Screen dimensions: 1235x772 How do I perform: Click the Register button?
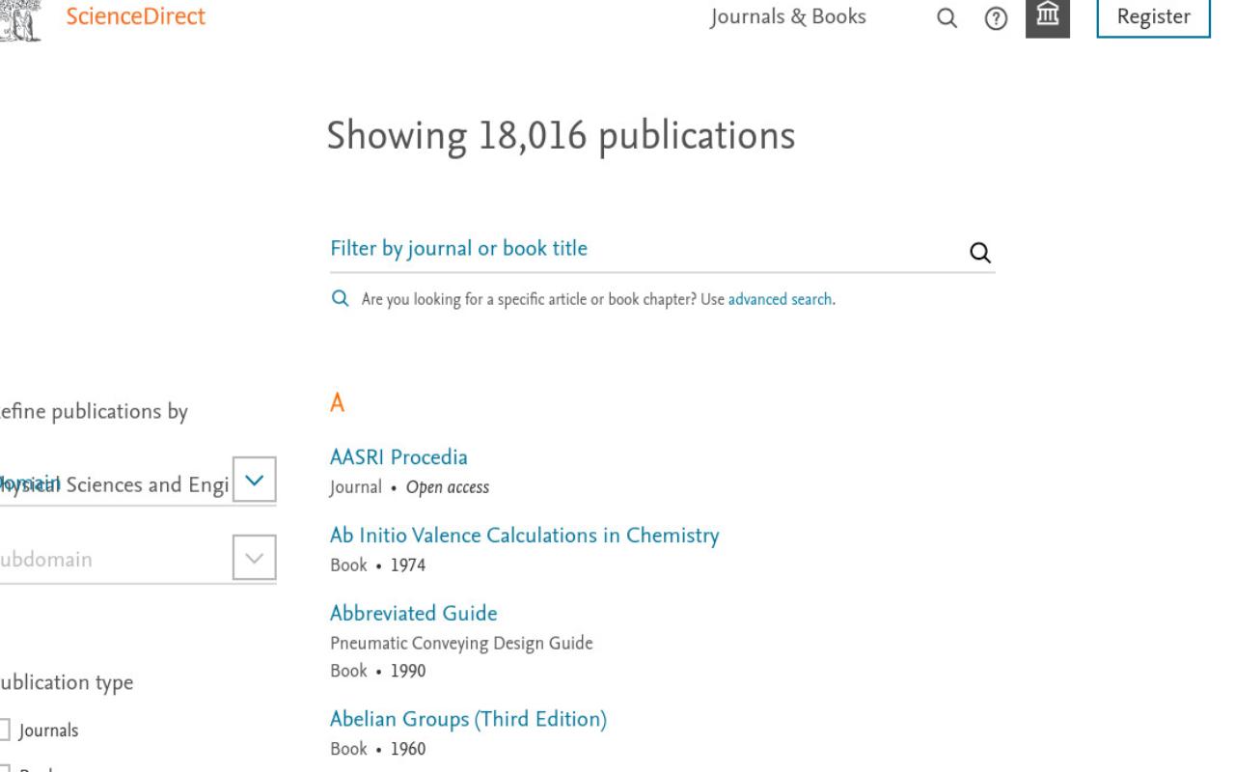tap(1153, 17)
